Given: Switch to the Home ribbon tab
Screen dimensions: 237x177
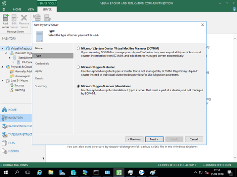Looking at the screenshot, I should pyautogui.click(x=17, y=9).
